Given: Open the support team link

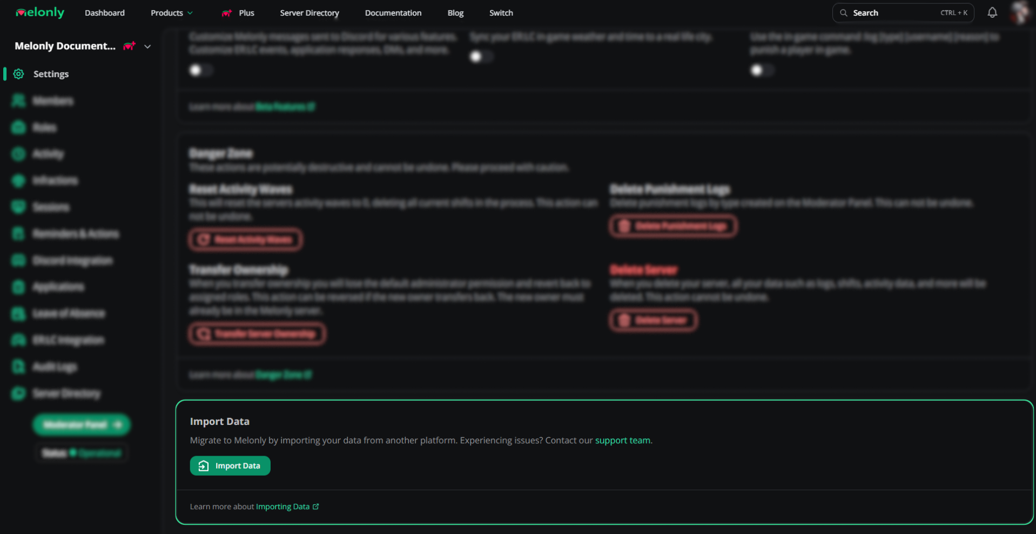Looking at the screenshot, I should (x=623, y=440).
